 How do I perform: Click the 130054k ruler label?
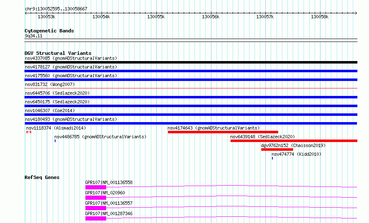tap(101, 17)
